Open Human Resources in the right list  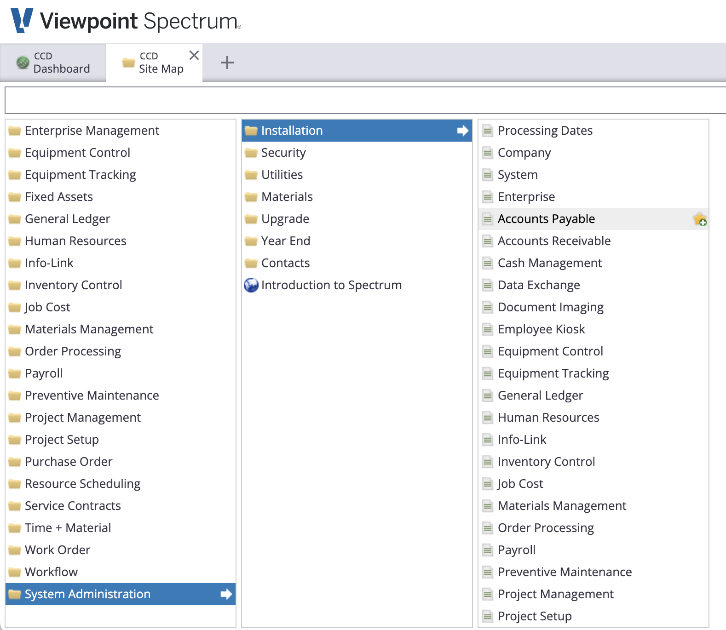coord(593,418)
